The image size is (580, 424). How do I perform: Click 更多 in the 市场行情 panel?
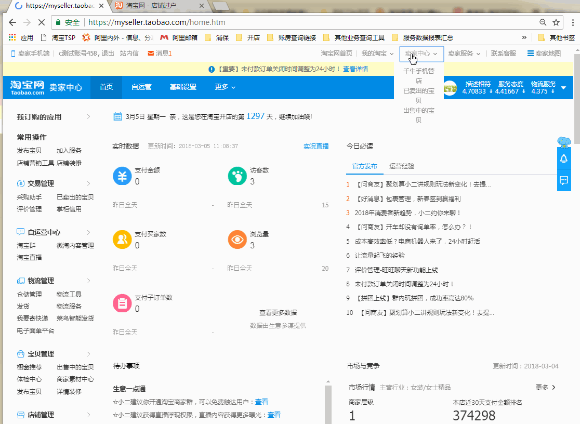point(546,388)
